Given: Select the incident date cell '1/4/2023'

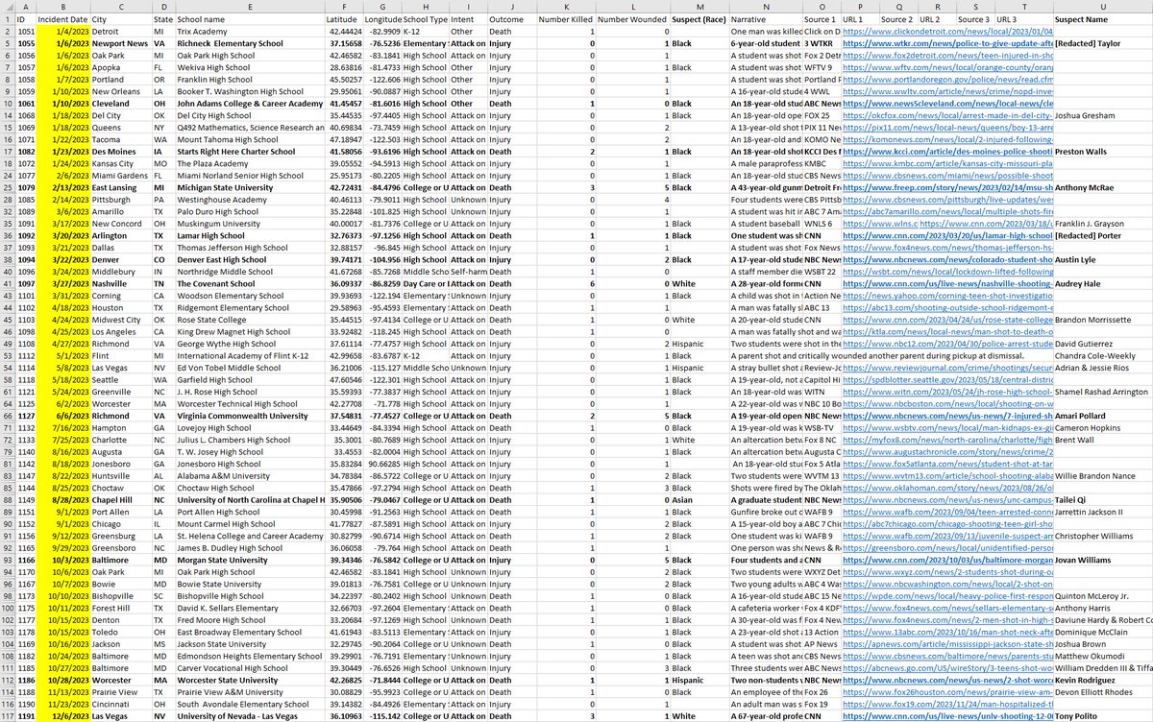Looking at the screenshot, I should click(x=62, y=32).
